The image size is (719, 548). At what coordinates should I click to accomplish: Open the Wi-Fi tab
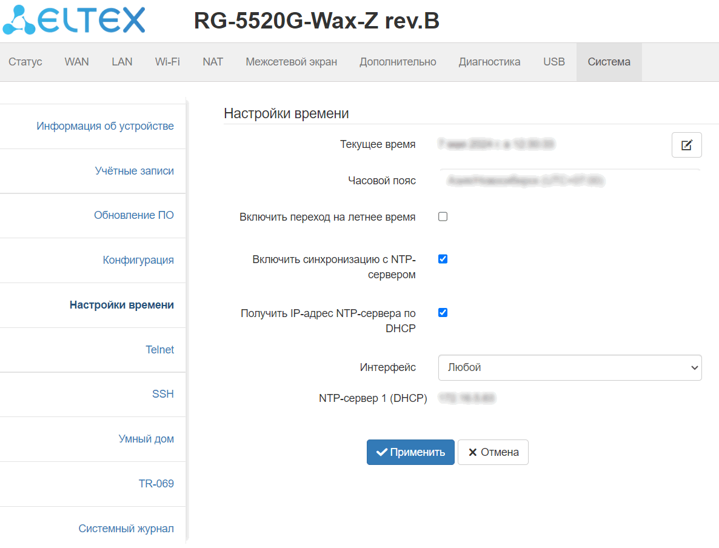tap(167, 62)
